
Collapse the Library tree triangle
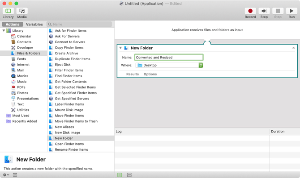[4, 30]
